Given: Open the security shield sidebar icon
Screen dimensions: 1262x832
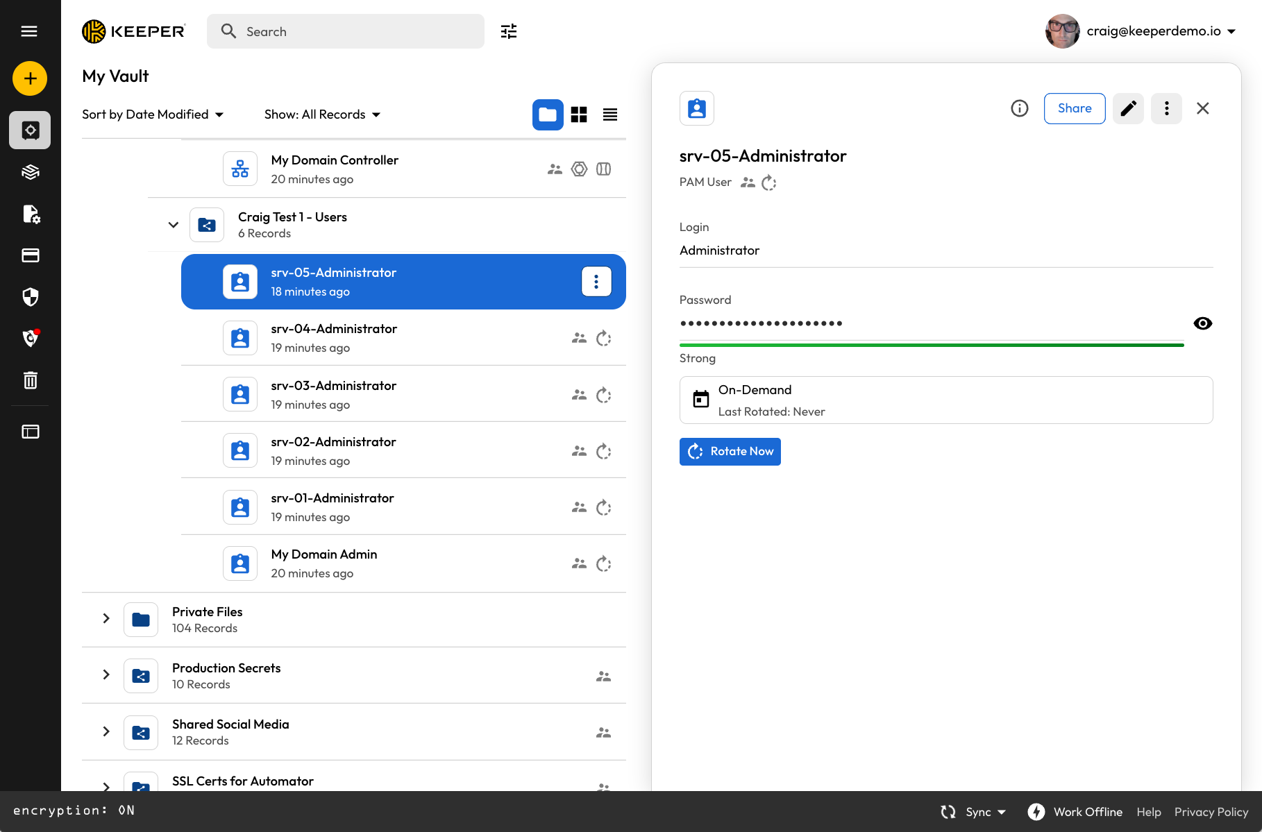Looking at the screenshot, I should click(x=30, y=297).
